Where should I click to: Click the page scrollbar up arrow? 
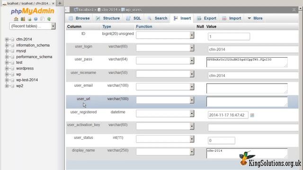301,8
